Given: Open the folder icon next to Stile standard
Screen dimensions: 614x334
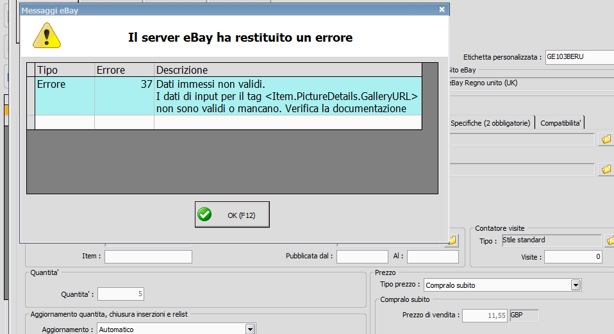Looking at the screenshot, I should pyautogui.click(x=610, y=240).
